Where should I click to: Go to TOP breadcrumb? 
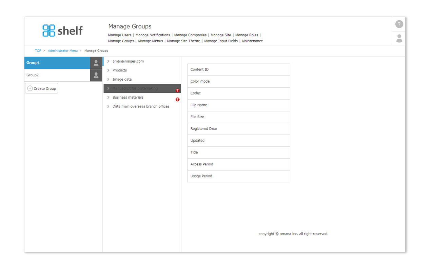38,51
